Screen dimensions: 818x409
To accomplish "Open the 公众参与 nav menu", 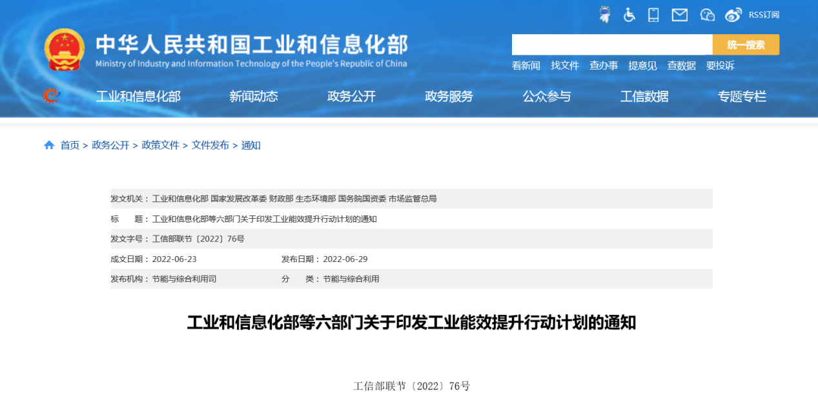I will [547, 97].
